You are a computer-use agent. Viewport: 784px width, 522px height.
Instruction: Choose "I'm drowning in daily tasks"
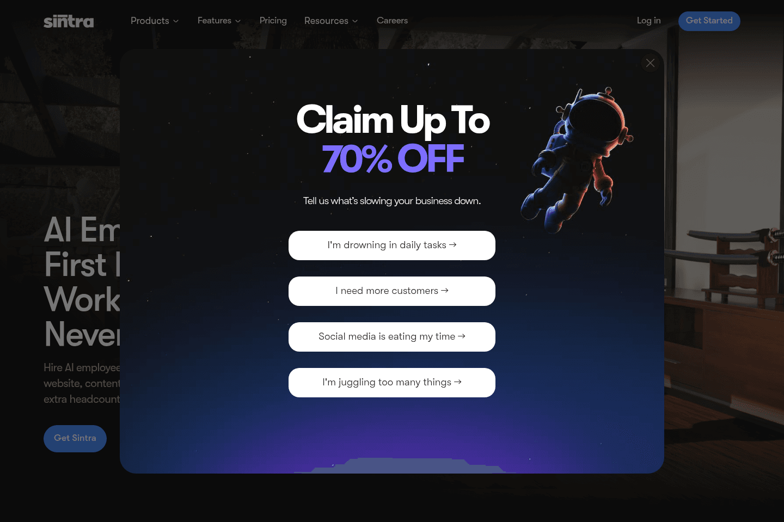click(x=392, y=245)
